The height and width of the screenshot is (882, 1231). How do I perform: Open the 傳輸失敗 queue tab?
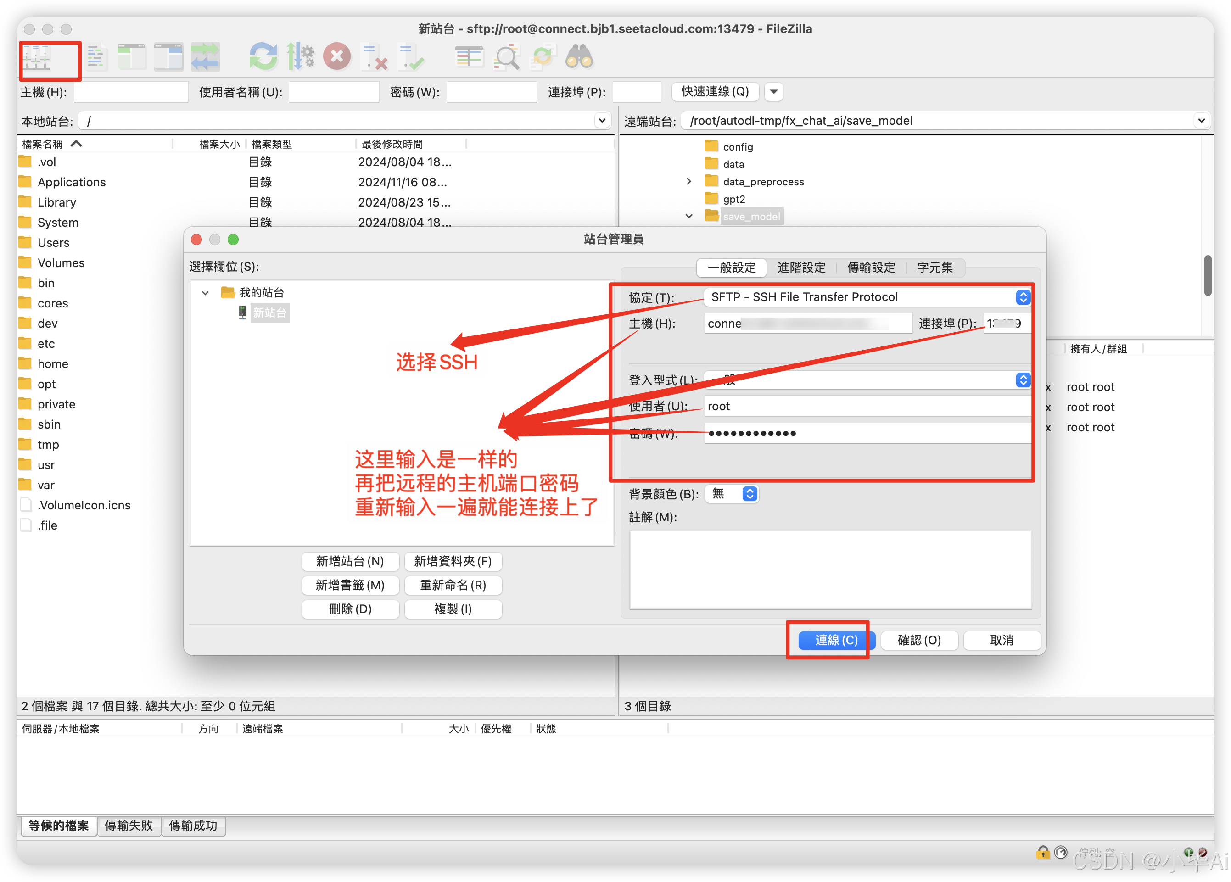point(129,826)
